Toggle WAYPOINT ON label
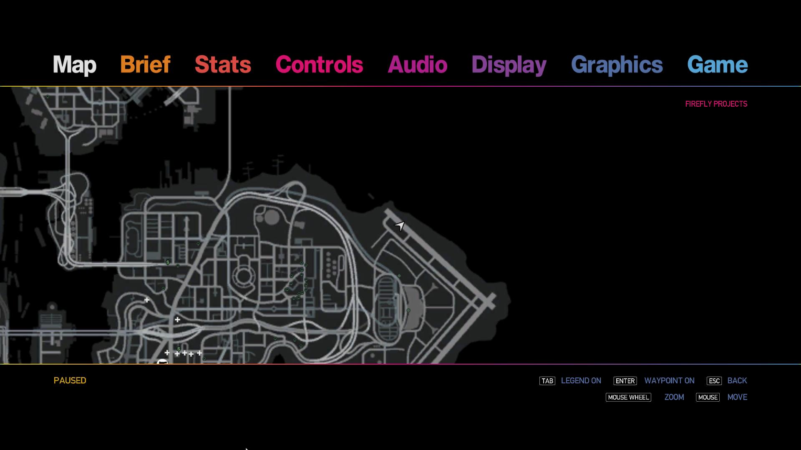 click(x=669, y=380)
